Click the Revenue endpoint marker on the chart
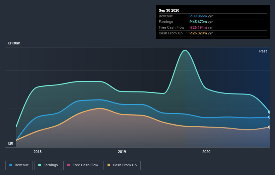This screenshot has width=275, height=175. tap(269, 117)
